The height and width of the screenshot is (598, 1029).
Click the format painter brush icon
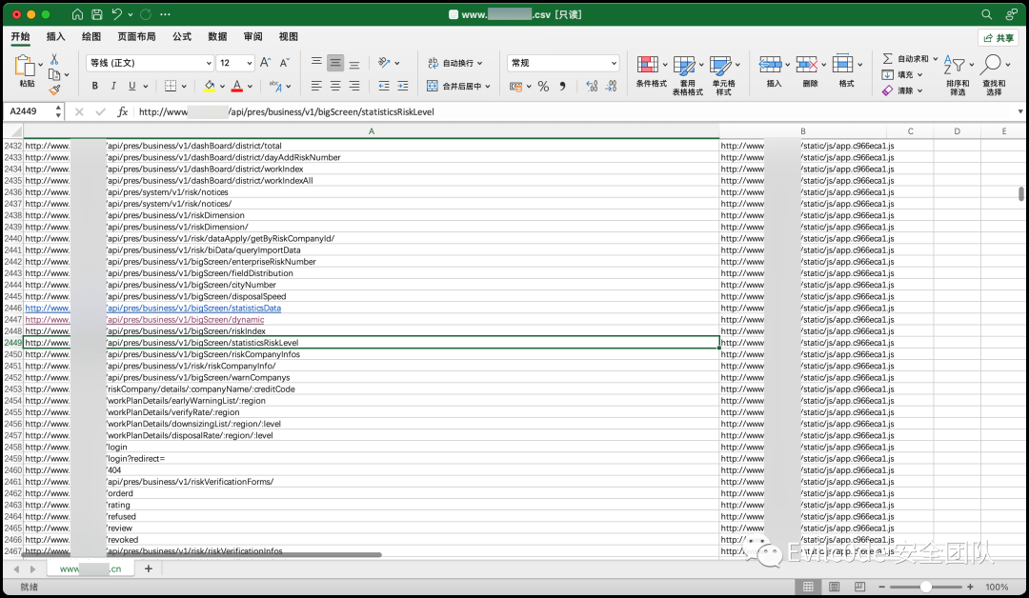click(55, 90)
